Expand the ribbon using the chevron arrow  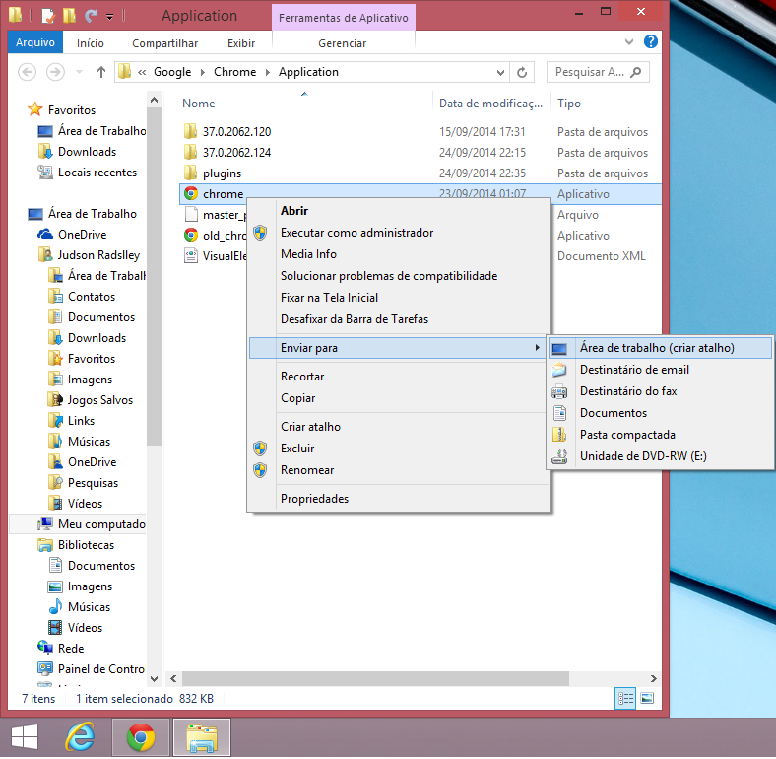(630, 43)
